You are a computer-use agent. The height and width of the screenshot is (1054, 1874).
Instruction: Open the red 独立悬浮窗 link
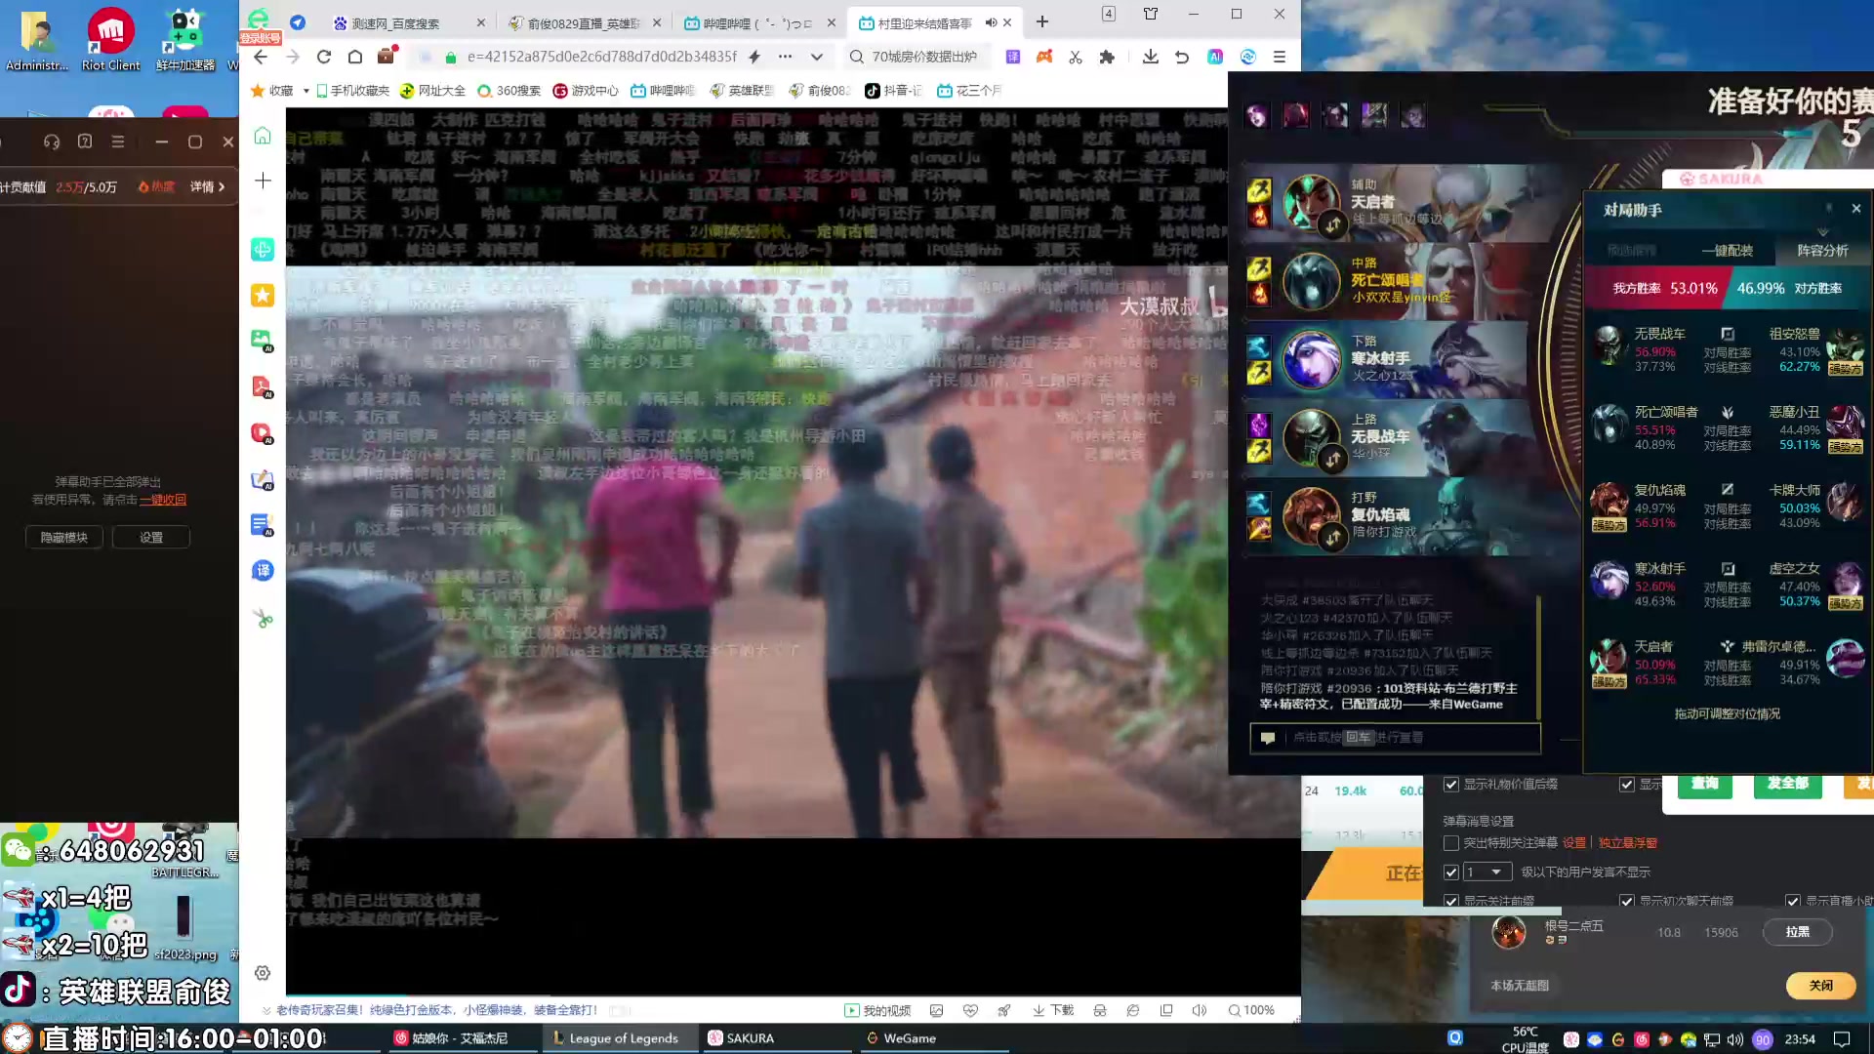[1627, 843]
